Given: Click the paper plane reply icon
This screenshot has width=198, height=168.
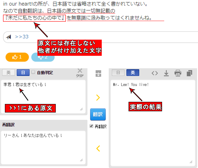Looking at the screenshot, I should pos(9,37).
